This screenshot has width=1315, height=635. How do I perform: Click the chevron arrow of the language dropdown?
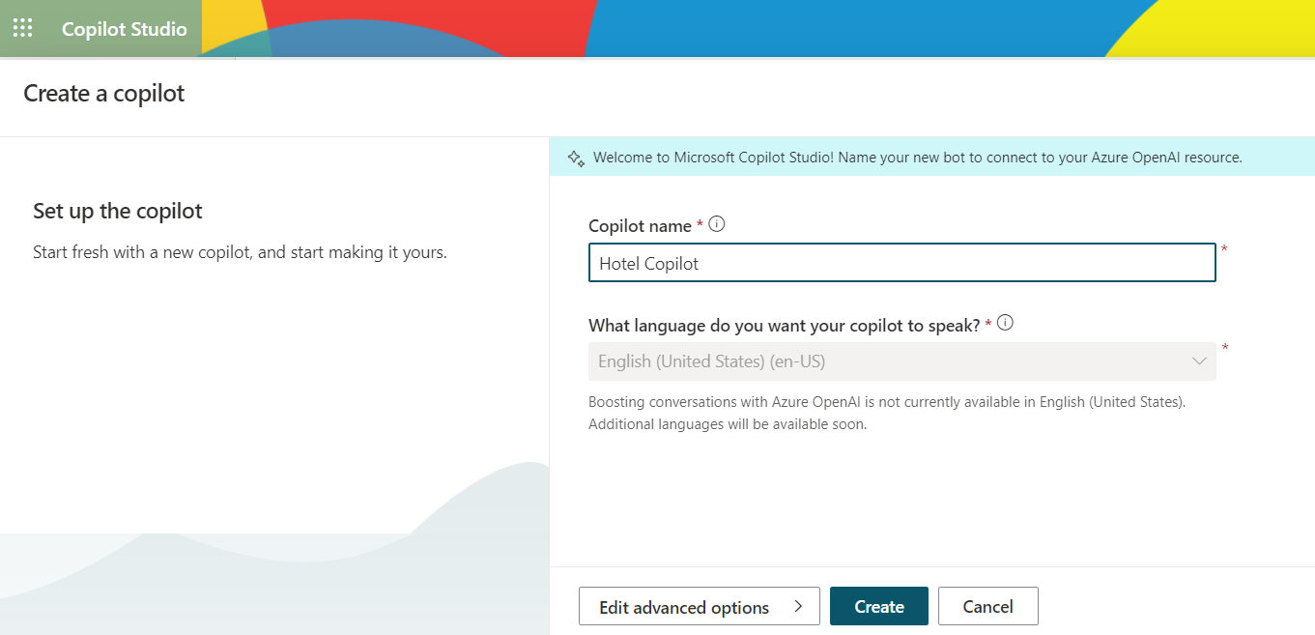click(x=1199, y=361)
